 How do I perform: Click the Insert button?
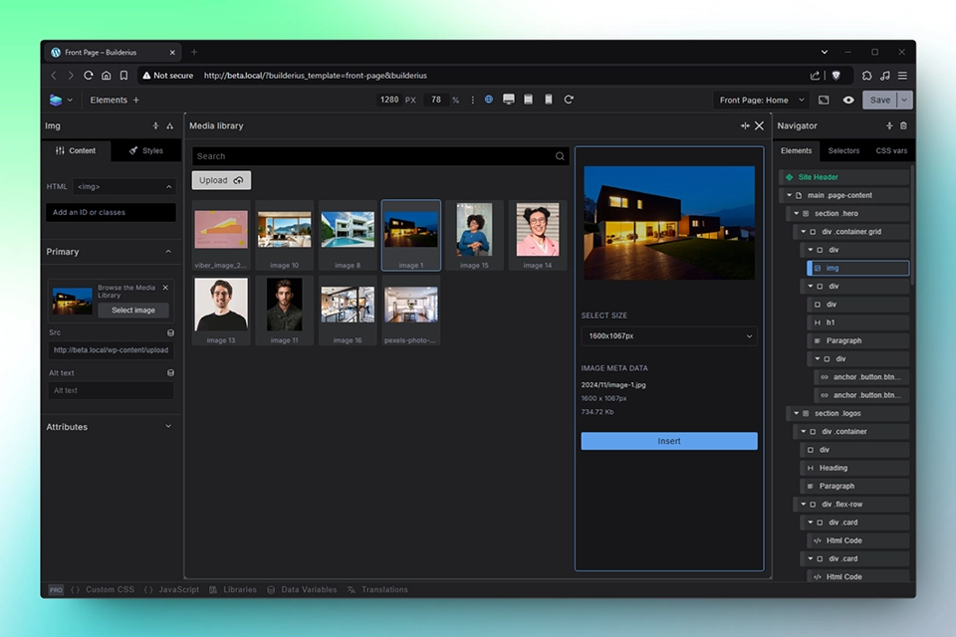pos(668,441)
